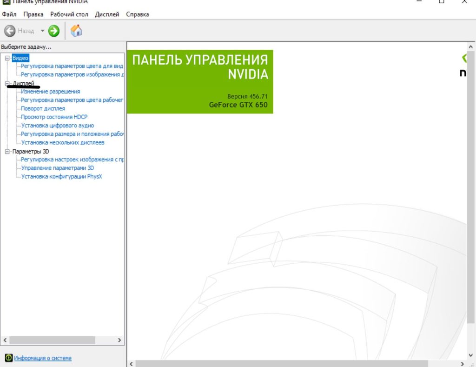Select Установка конфигурации PhysX
Viewport: 476px width, 367px height.
[x=61, y=177]
